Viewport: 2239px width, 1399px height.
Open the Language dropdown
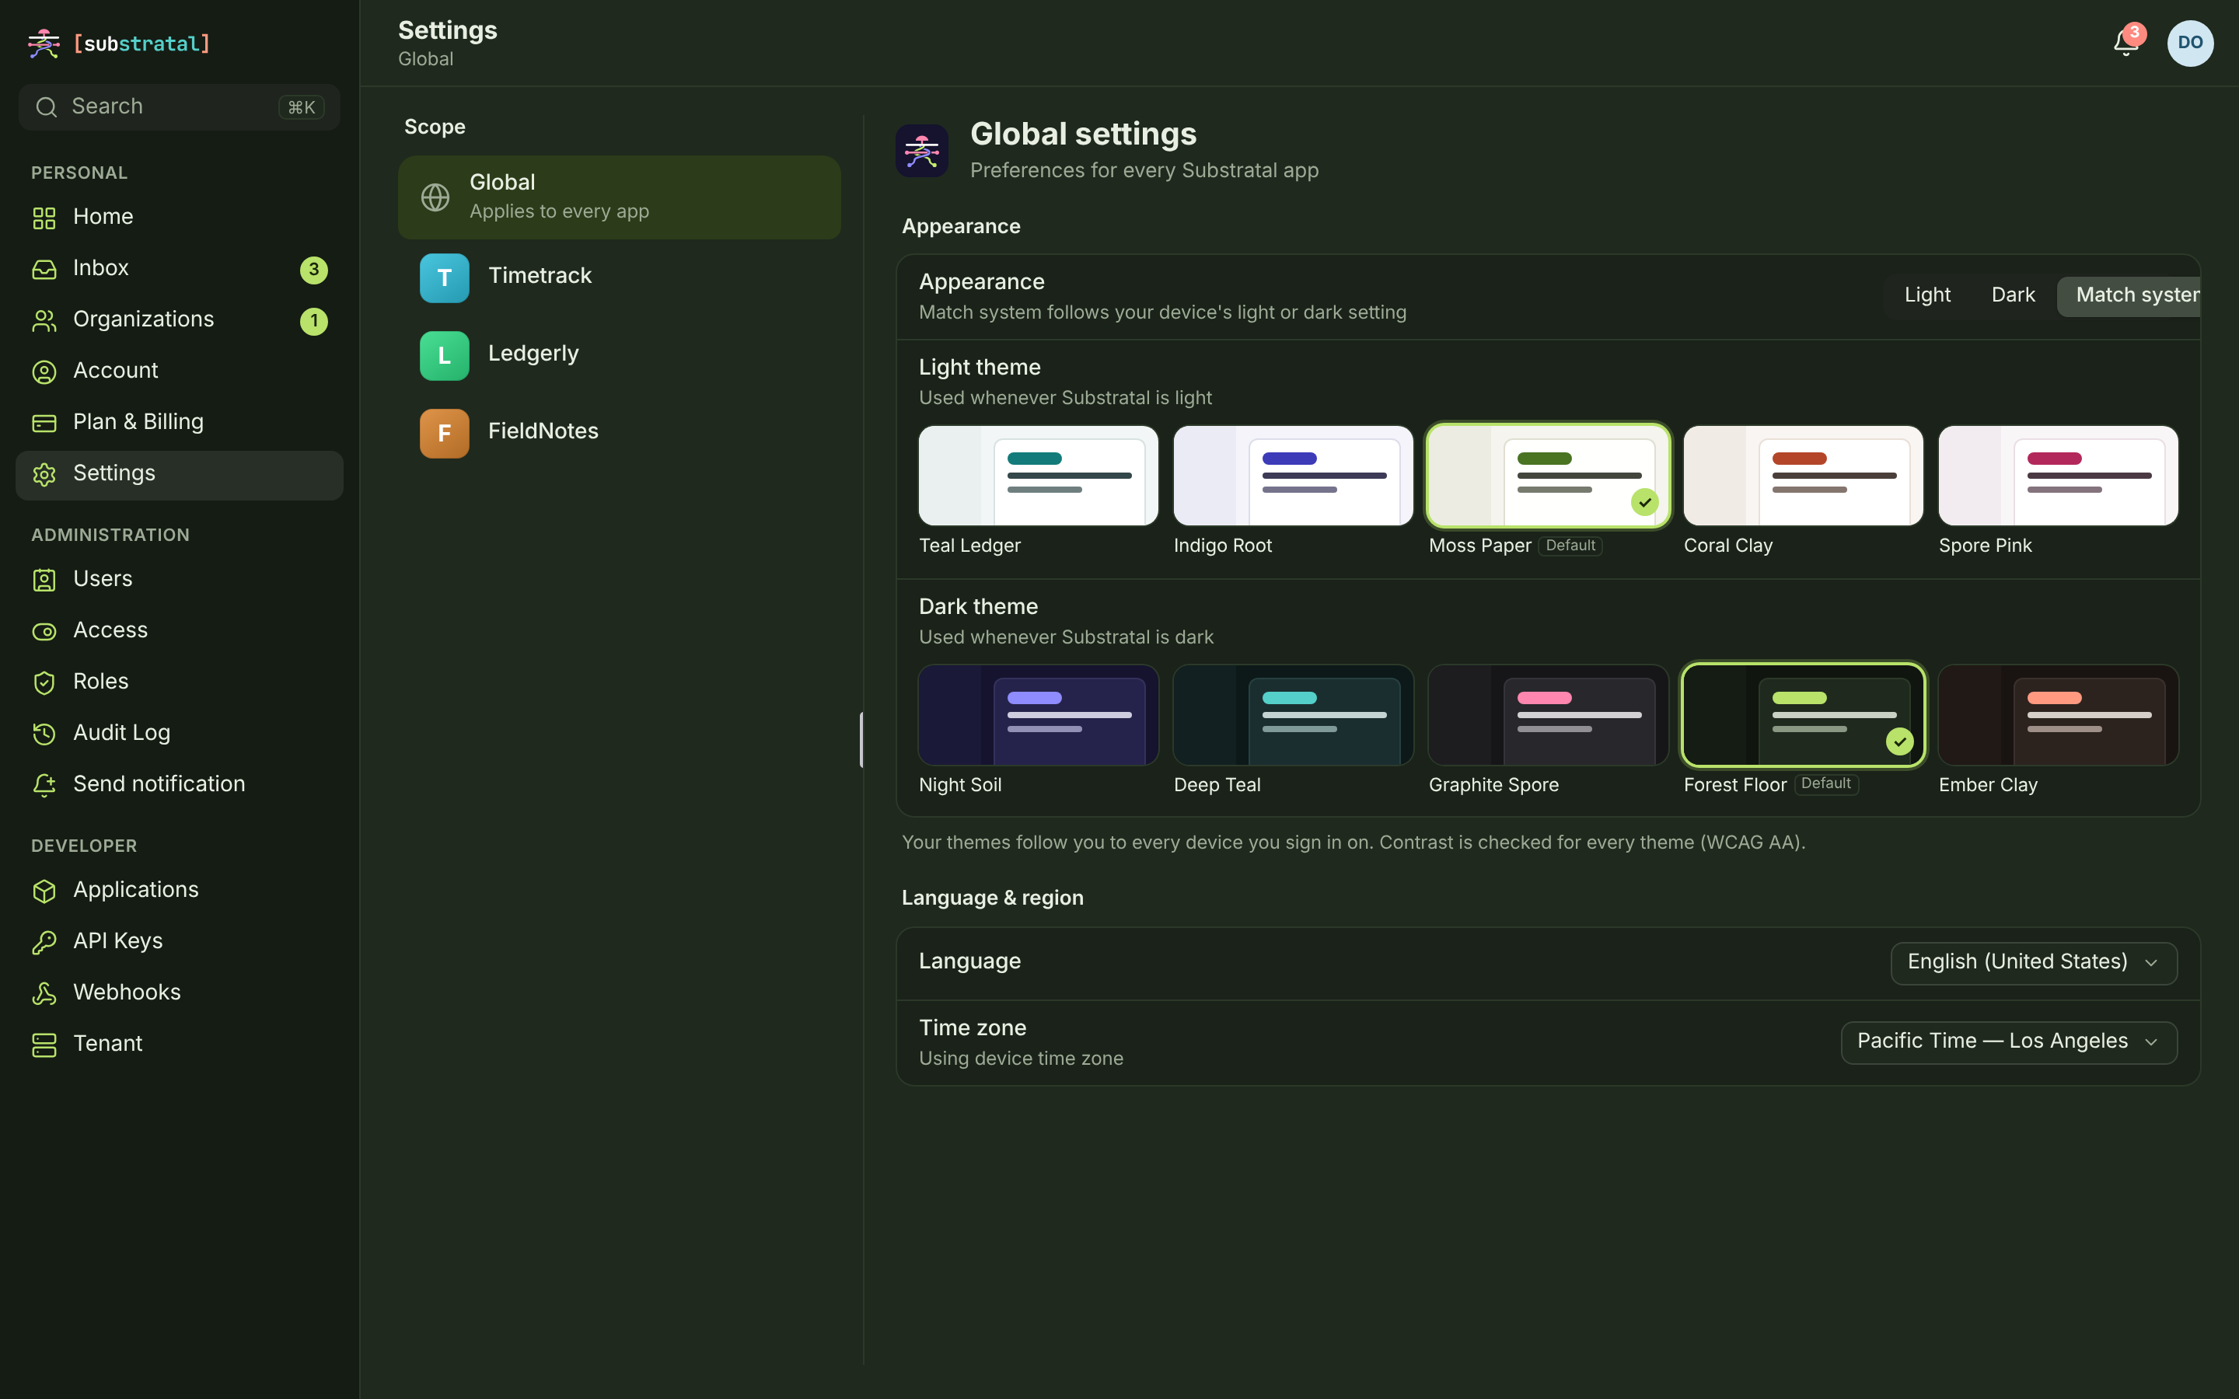(x=2034, y=962)
